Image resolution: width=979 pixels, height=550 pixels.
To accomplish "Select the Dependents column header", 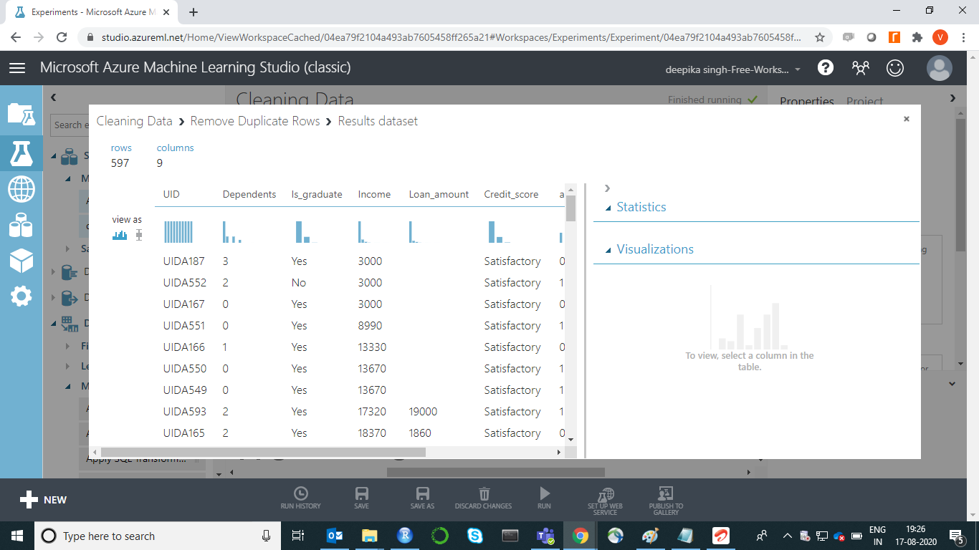I will click(249, 194).
